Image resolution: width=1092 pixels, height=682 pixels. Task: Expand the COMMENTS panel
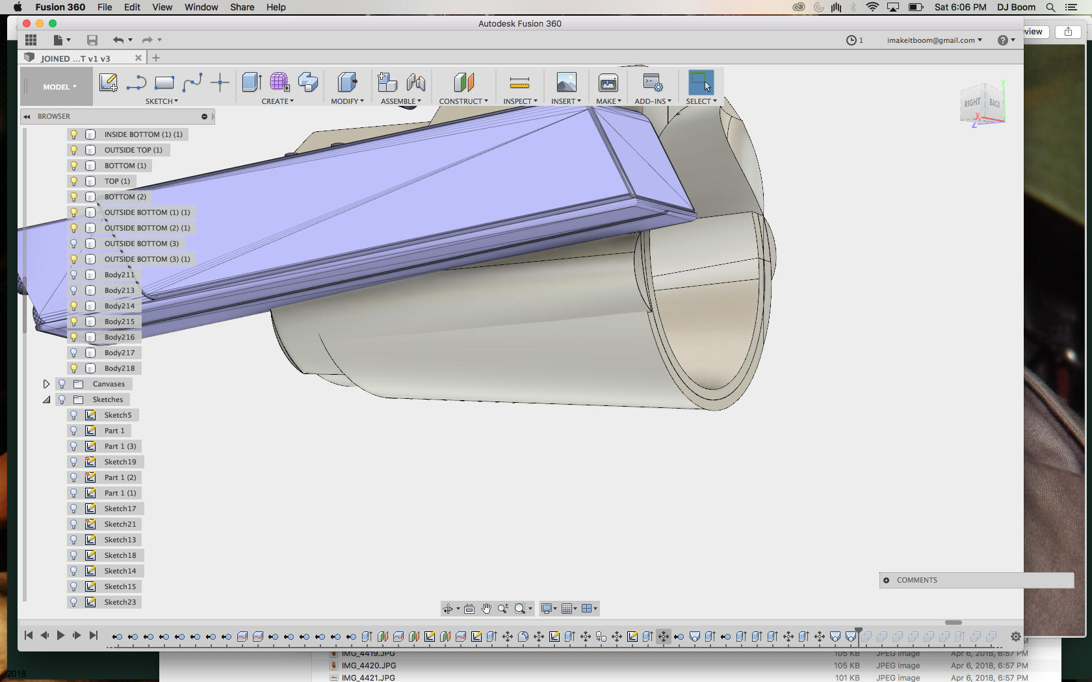(x=886, y=580)
